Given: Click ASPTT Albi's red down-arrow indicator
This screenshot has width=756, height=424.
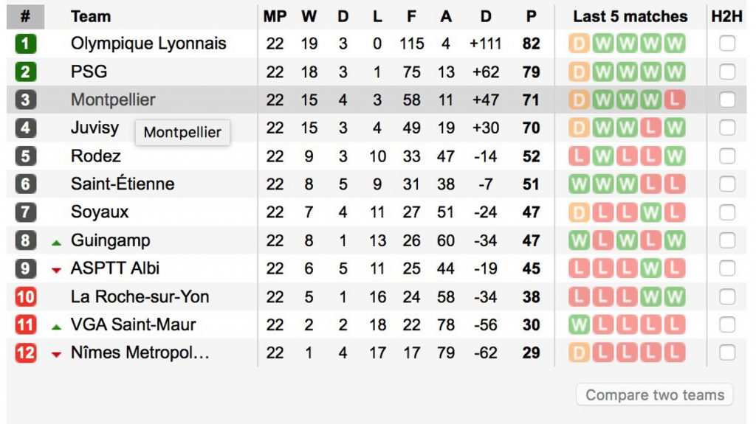Looking at the screenshot, I should (56, 270).
